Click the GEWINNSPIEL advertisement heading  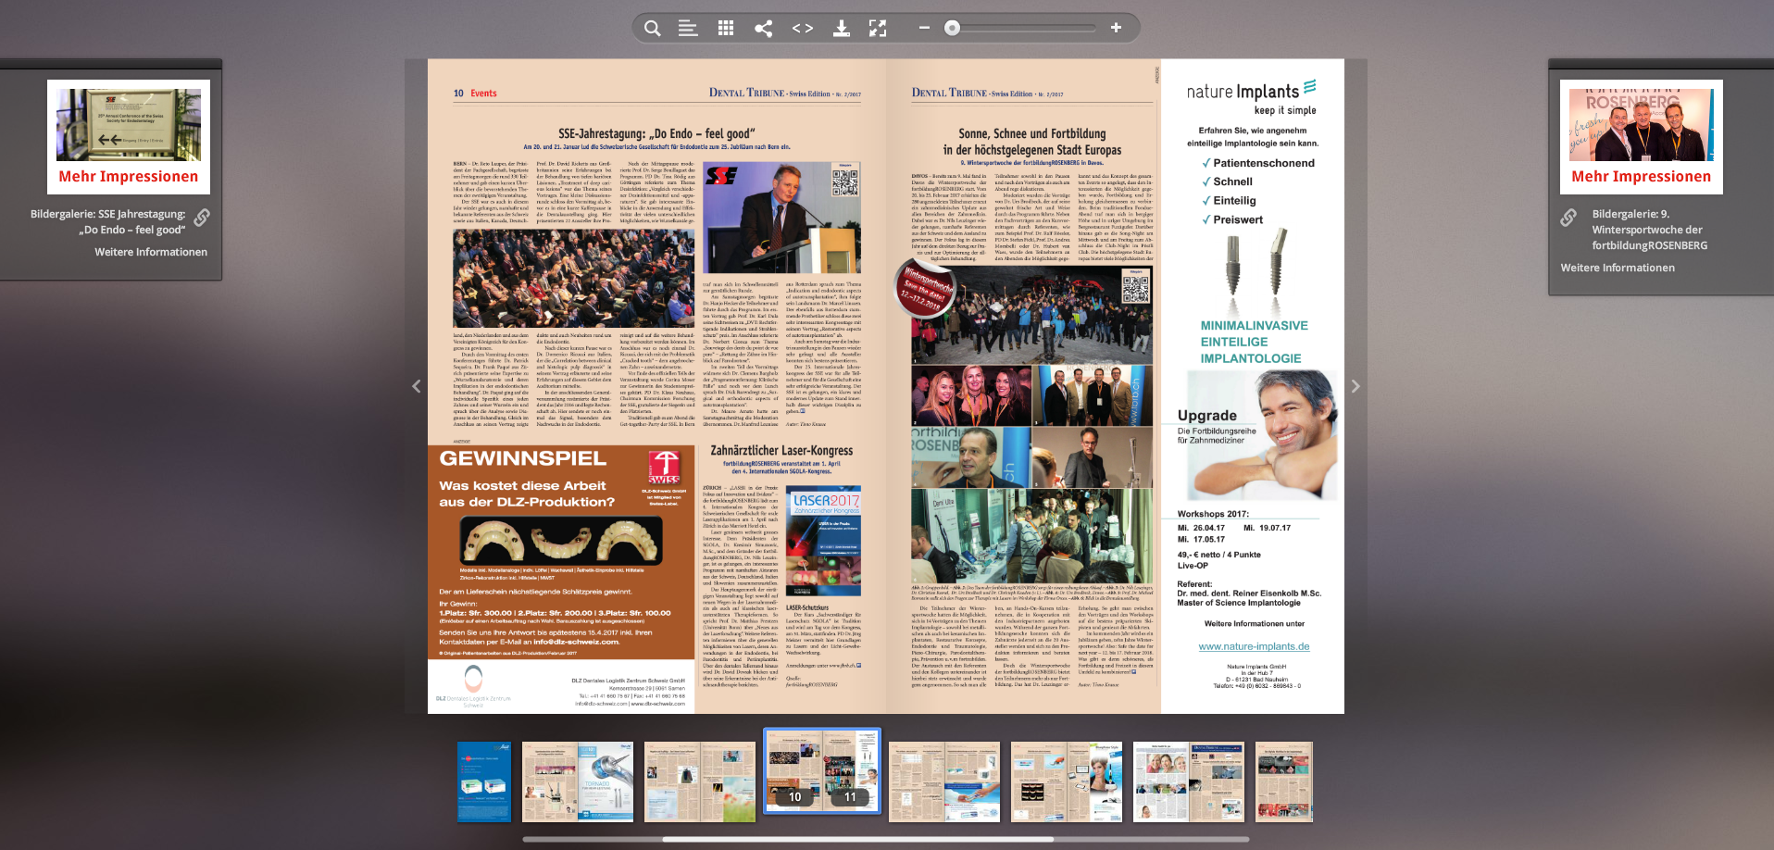[523, 458]
